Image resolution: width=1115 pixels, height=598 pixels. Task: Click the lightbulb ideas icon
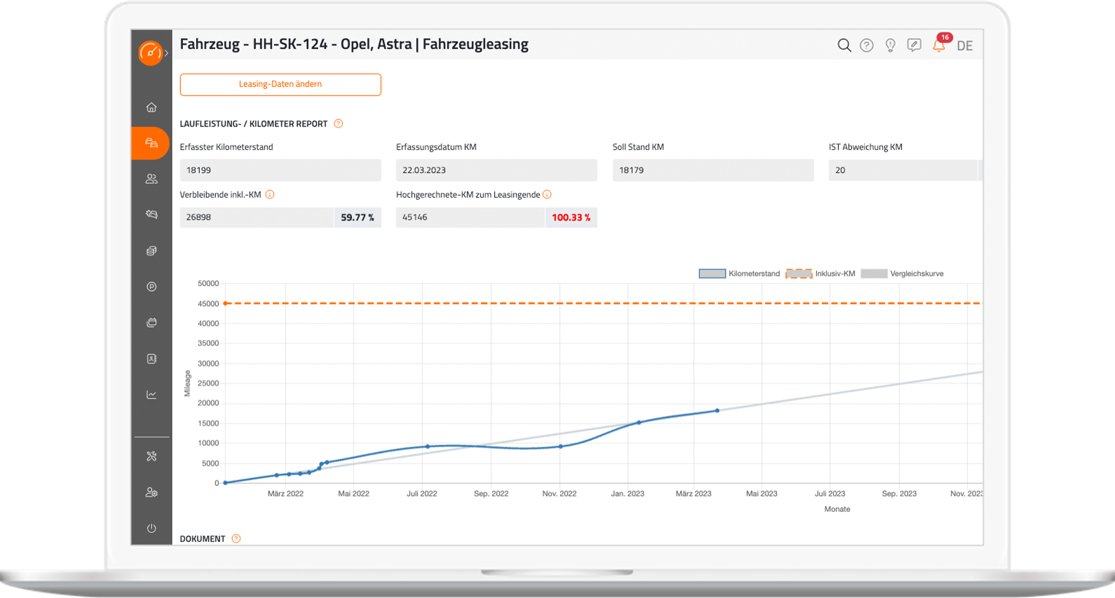tap(890, 46)
